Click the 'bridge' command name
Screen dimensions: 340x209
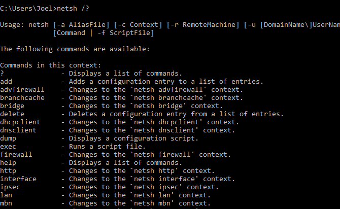click(x=12, y=106)
